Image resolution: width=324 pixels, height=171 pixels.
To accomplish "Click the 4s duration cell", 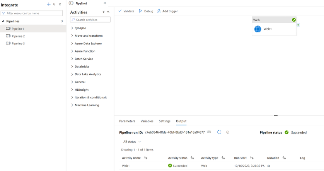I will click(x=269, y=166).
